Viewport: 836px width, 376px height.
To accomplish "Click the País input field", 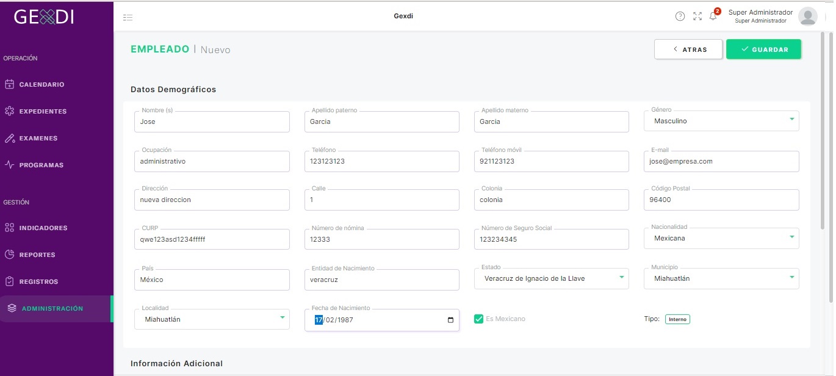I will 212,280.
